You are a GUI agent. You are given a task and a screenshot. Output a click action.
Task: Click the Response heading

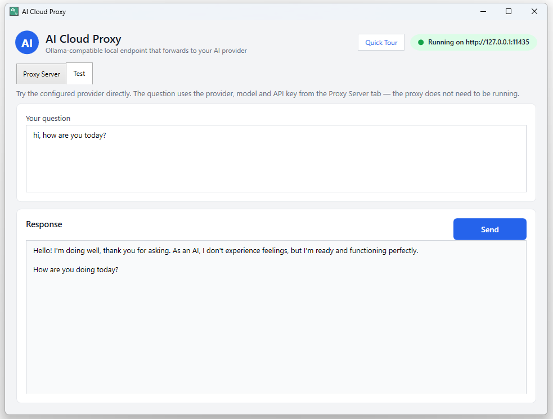(44, 224)
